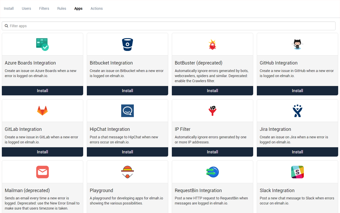The height and width of the screenshot is (213, 340).
Task: Click 'Automatically ignore errors generated by one' text
Action: [210, 139]
